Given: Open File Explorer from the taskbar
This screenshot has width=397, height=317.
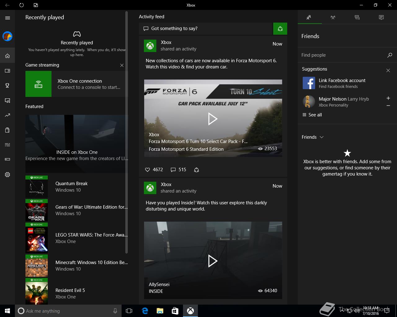Looking at the screenshot, I should tap(160, 311).
